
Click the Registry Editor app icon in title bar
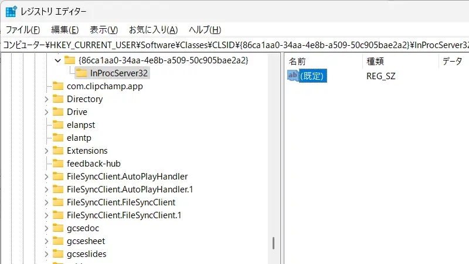coord(11,12)
